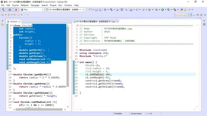Click the Next Annotation yellow arrow icon
The image size is (207, 116).
(x=3, y=15)
